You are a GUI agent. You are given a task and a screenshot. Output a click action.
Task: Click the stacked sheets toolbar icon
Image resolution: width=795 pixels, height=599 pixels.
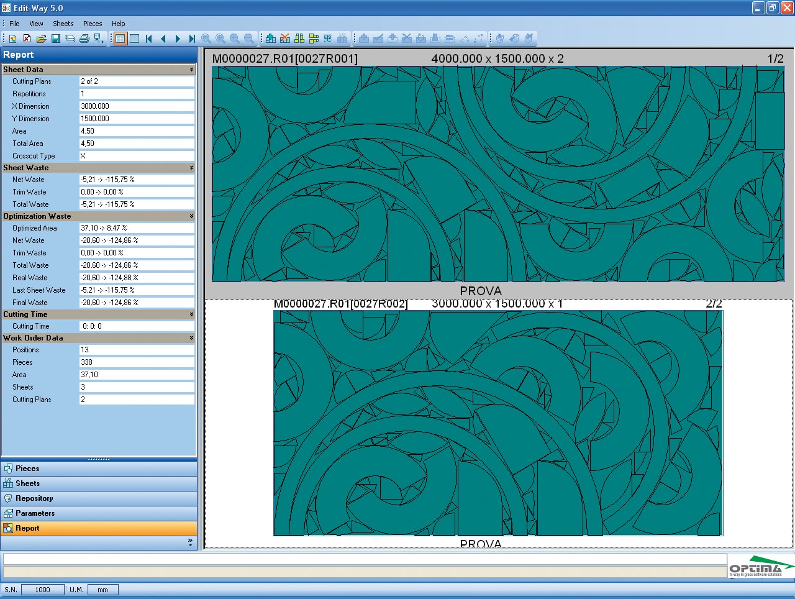(70, 39)
